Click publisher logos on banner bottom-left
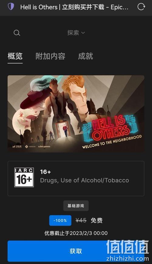 point(31,147)
